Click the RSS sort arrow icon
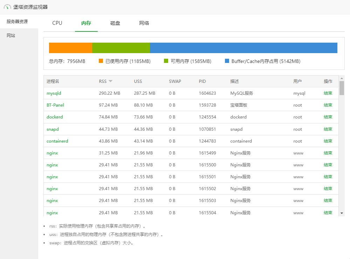The image size is (350, 259). coord(110,81)
